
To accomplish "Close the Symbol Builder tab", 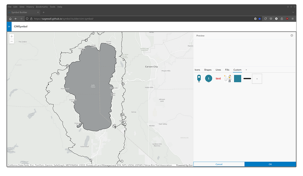I will 38,12.
